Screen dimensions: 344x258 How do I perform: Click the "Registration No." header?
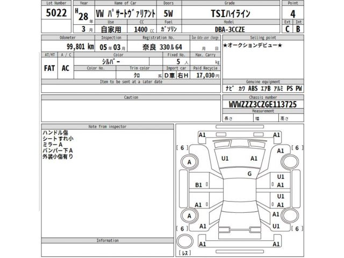[159, 38]
